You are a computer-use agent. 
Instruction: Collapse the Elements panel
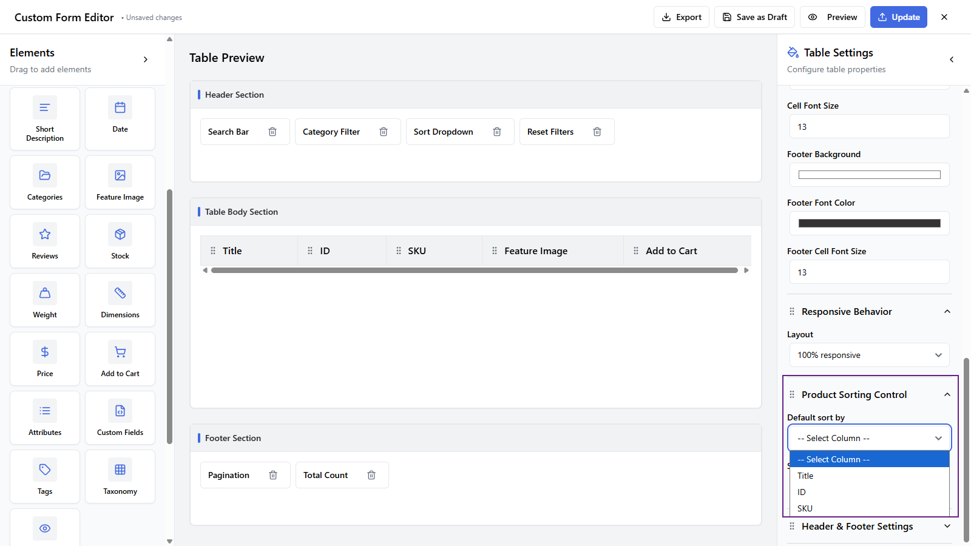coord(145,59)
